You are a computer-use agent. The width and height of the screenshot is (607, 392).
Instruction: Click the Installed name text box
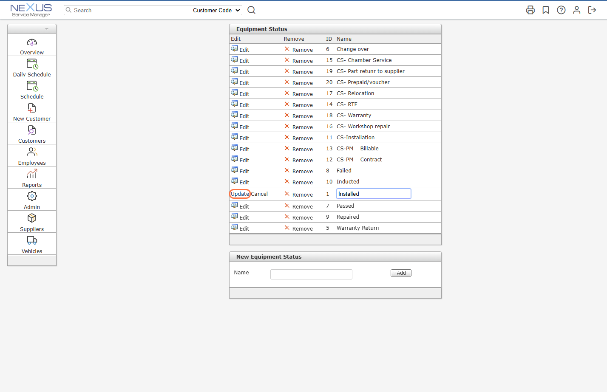[x=374, y=194]
